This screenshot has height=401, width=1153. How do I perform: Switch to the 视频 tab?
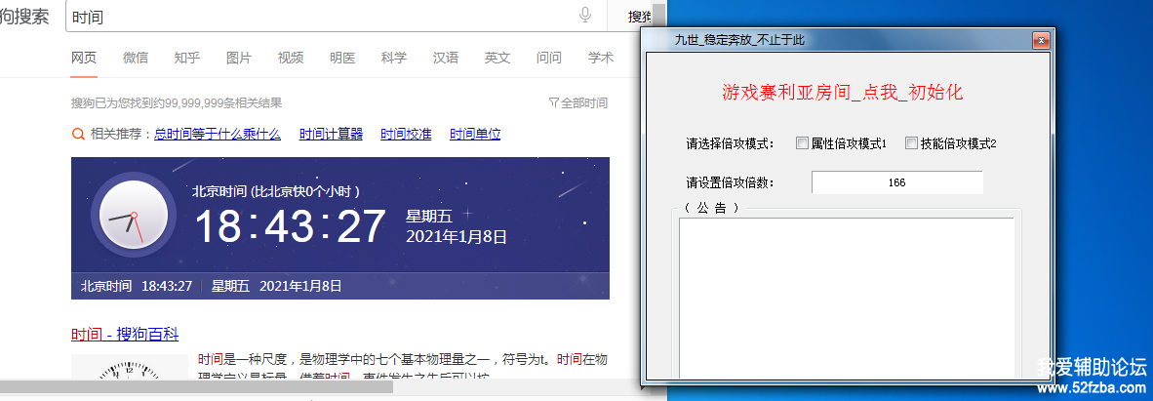click(291, 58)
